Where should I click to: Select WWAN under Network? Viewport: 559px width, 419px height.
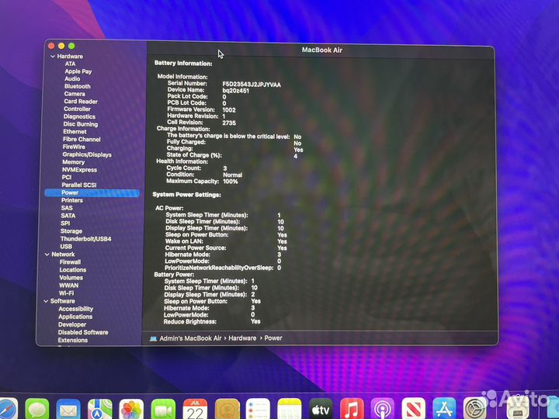(x=69, y=286)
